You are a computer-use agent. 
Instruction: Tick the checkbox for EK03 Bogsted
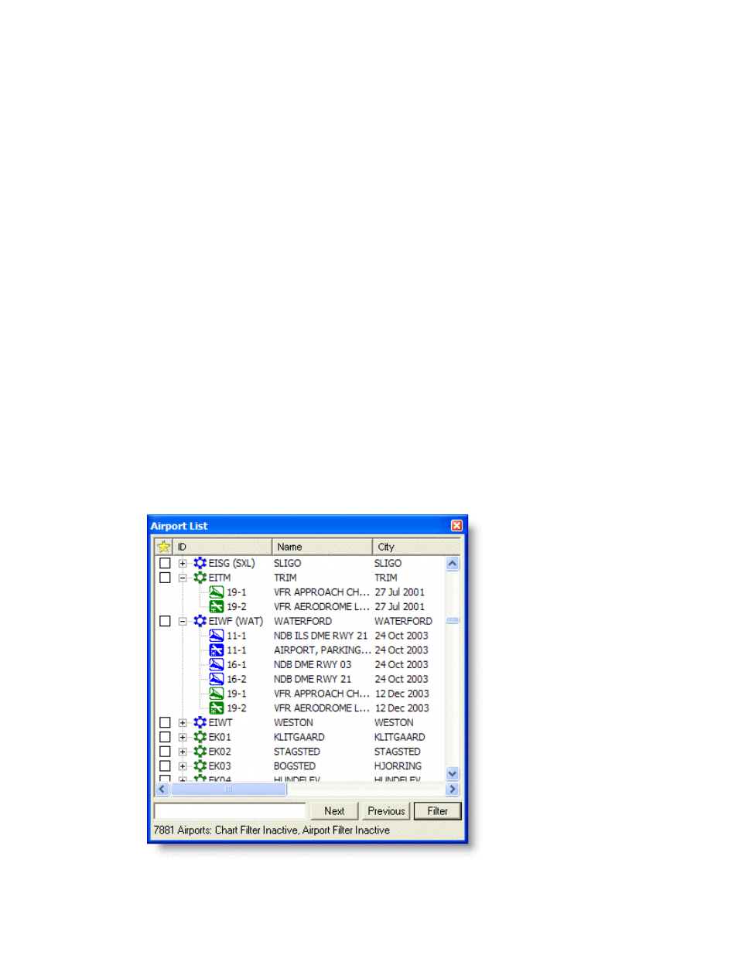point(165,766)
